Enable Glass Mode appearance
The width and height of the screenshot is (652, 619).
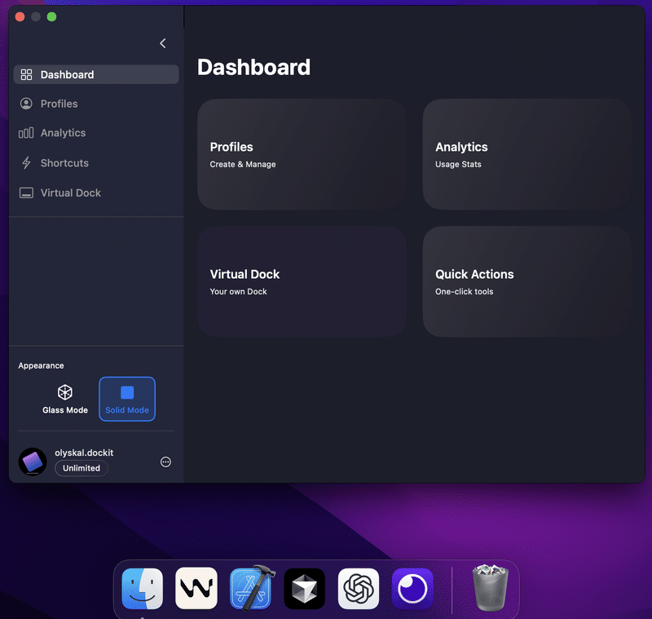[65, 399]
